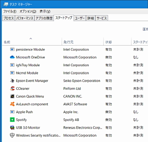The width and height of the screenshot is (148, 142).
Task: Select the igfxTray Module name text
Action: pos(28,65)
